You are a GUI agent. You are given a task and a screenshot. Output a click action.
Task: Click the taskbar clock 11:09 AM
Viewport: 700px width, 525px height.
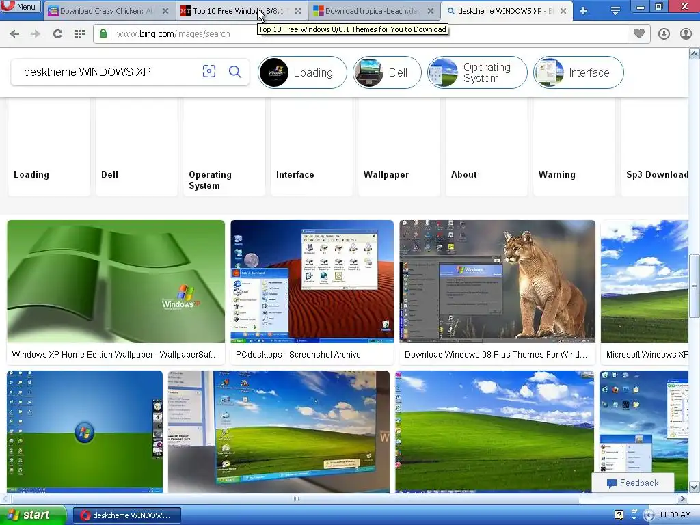675,515
